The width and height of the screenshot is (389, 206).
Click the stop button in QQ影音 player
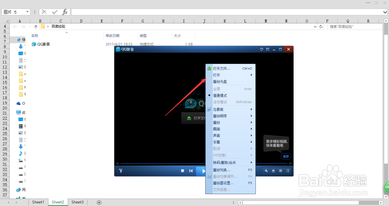182,171
